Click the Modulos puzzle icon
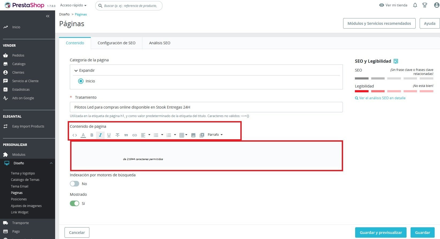The height and width of the screenshot is (239, 440). coord(5,154)
